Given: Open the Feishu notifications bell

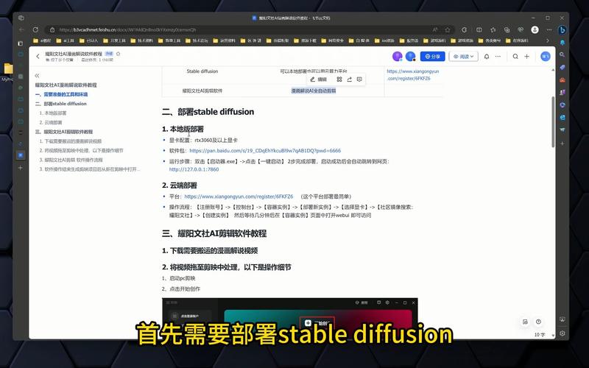Looking at the screenshot, I should coord(487,57).
